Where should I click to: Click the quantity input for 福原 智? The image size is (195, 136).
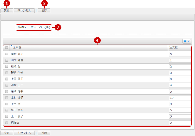180,67
